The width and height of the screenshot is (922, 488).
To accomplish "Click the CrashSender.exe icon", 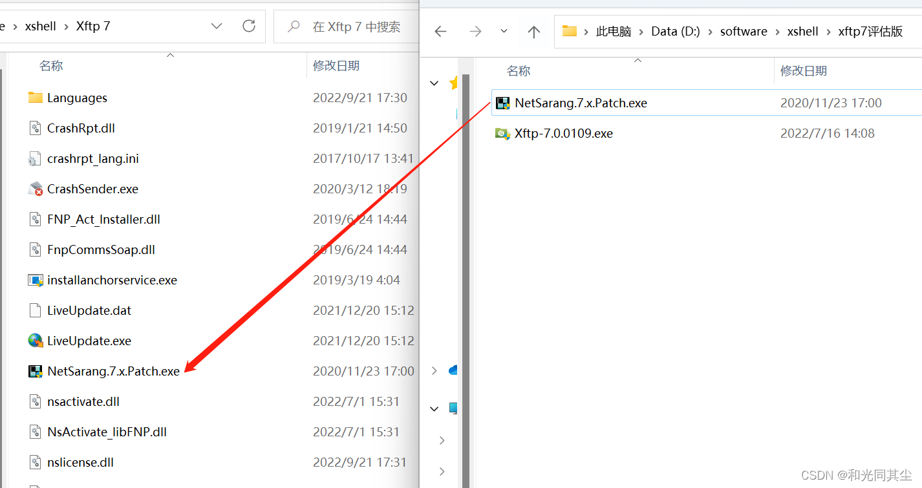I will point(36,189).
